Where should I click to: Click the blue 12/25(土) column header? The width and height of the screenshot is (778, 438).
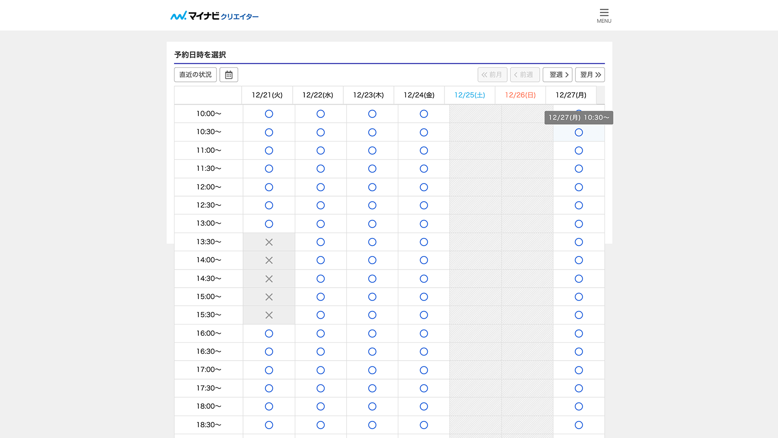(x=470, y=95)
